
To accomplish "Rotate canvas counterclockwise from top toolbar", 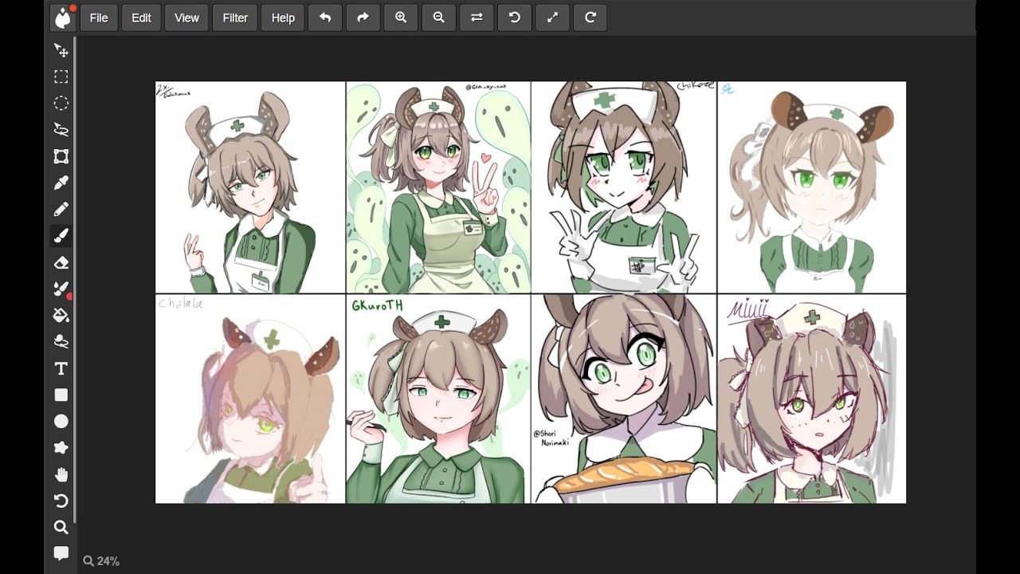I will [x=515, y=18].
